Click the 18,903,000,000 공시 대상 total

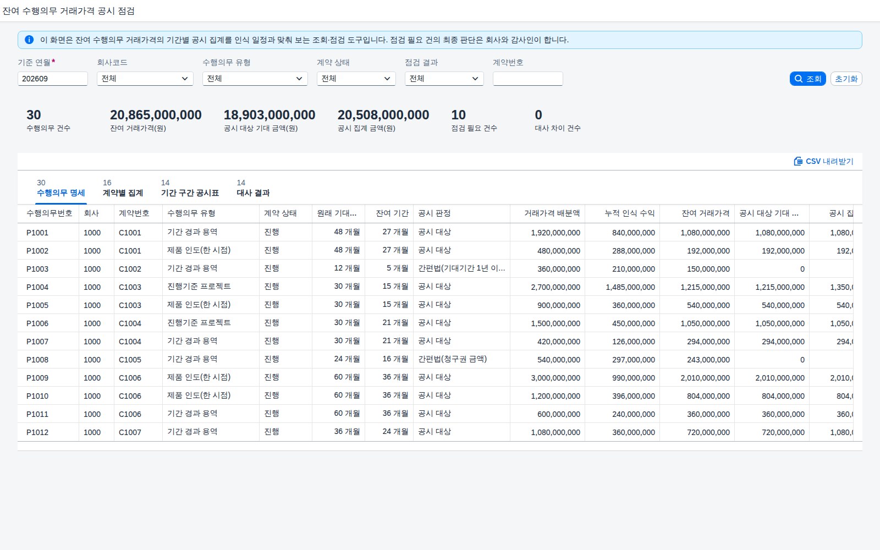point(269,115)
